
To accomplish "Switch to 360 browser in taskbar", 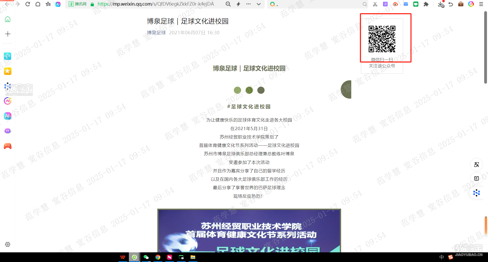I will (134, 257).
